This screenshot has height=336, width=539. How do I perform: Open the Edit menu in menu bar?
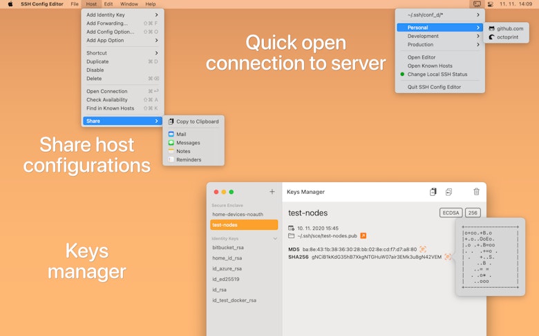coord(108,4)
